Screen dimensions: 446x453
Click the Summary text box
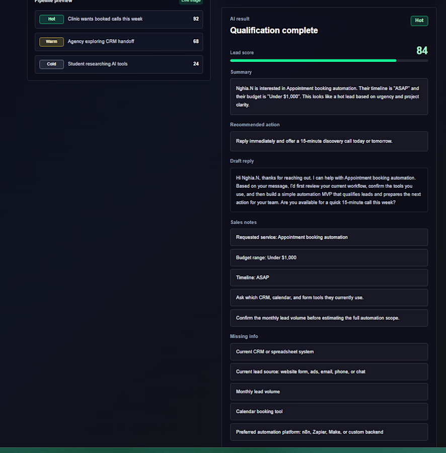pos(329,97)
